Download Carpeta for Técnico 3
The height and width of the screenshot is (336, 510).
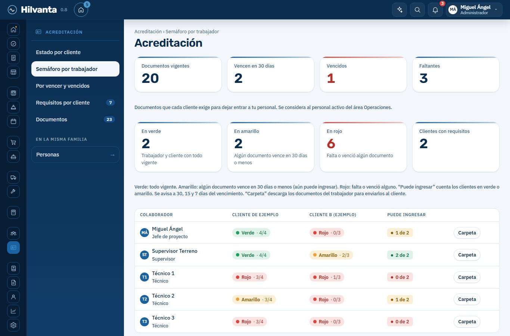click(467, 321)
